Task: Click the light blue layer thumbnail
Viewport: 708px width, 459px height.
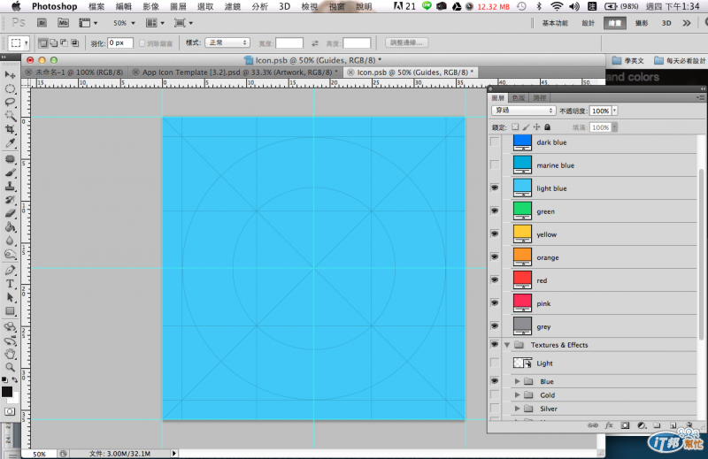Action: click(x=522, y=187)
